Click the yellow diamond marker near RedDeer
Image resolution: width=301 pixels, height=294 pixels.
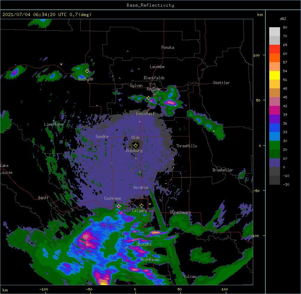pyautogui.click(x=149, y=98)
